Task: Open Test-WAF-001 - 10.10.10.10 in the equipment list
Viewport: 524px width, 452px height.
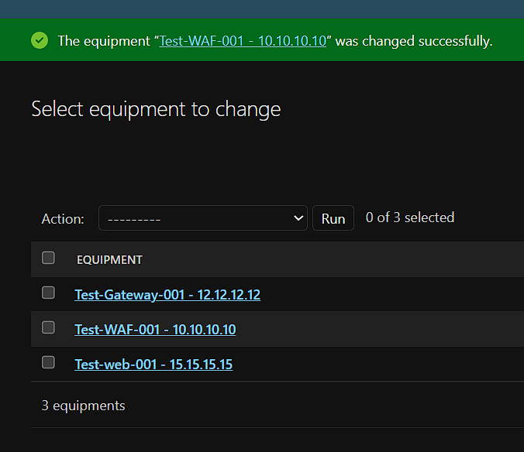Action: tap(155, 329)
